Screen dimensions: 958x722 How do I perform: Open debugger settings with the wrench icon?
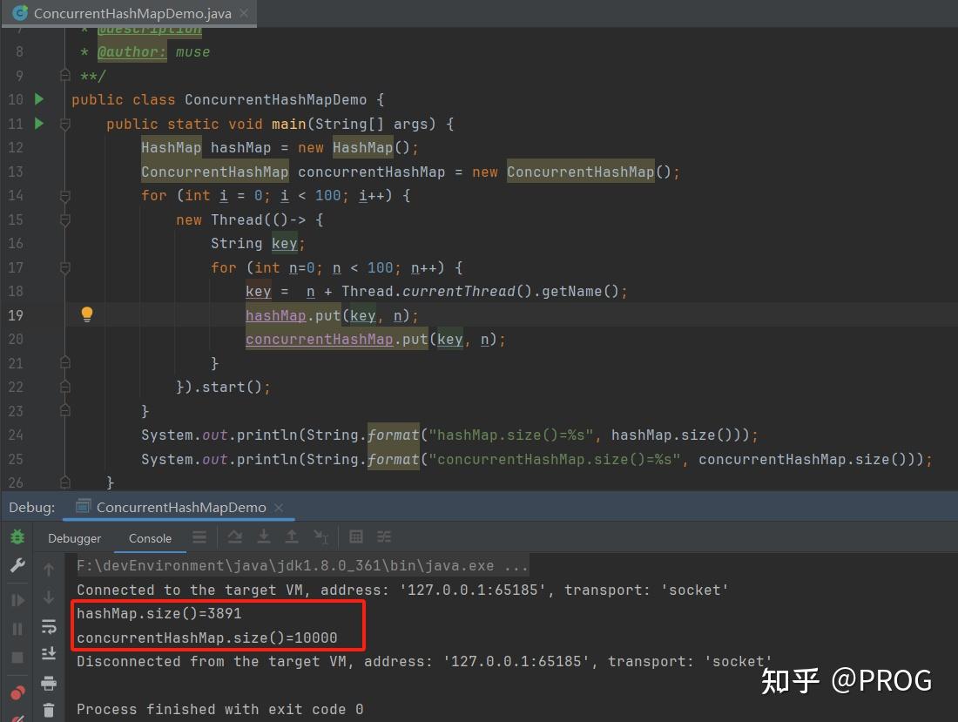pos(16,566)
